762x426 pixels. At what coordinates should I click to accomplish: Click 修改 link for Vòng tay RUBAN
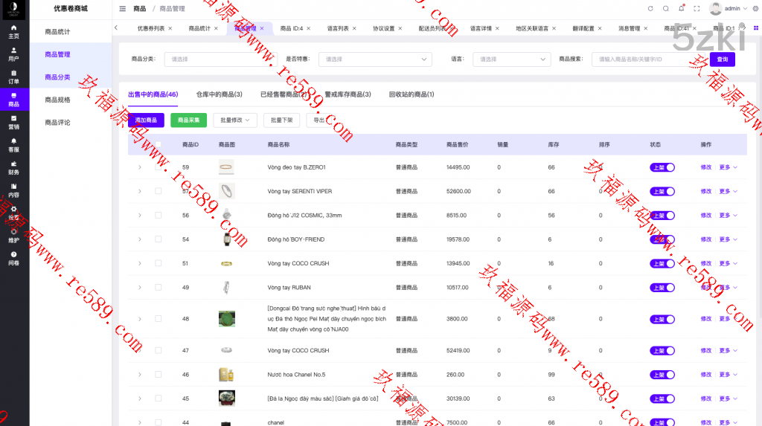pos(705,288)
